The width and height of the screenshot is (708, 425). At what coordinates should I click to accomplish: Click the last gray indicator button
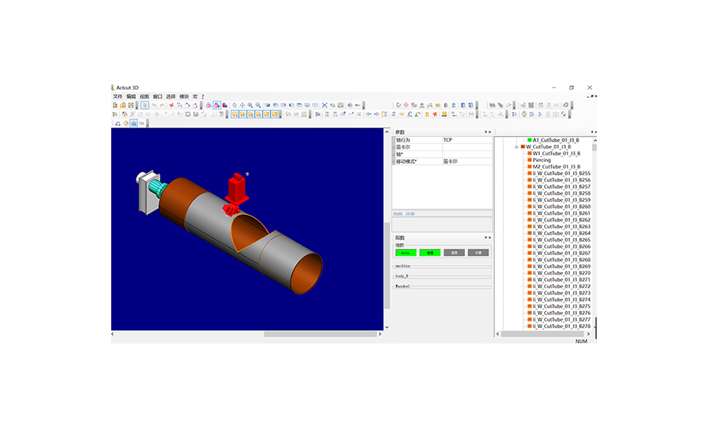pyautogui.click(x=478, y=253)
